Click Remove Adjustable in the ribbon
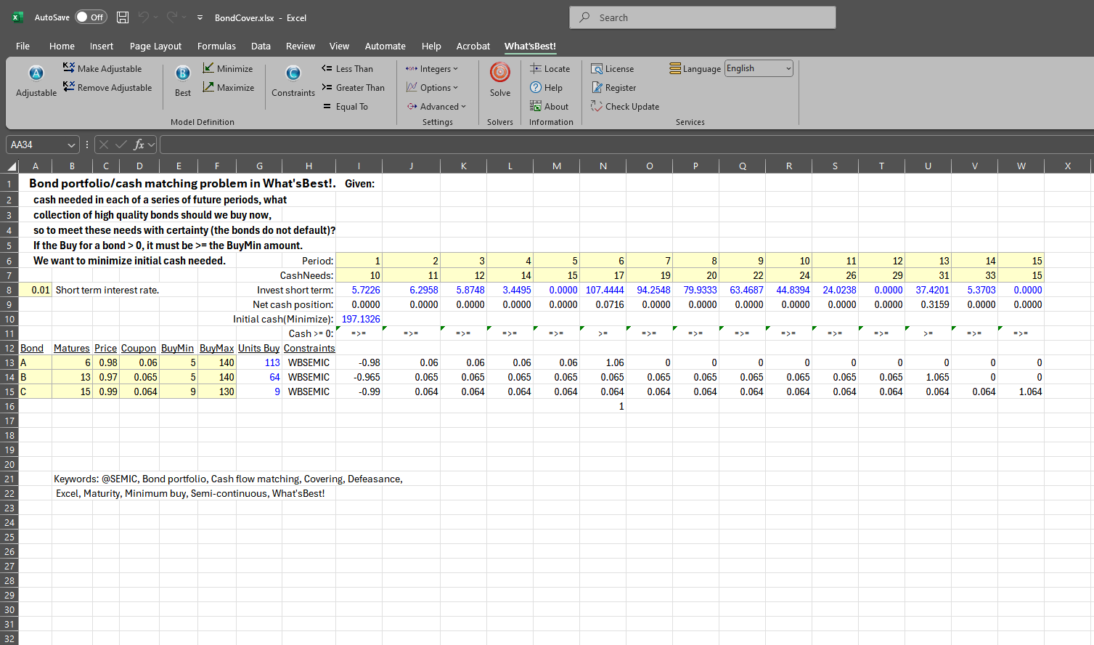 [107, 87]
